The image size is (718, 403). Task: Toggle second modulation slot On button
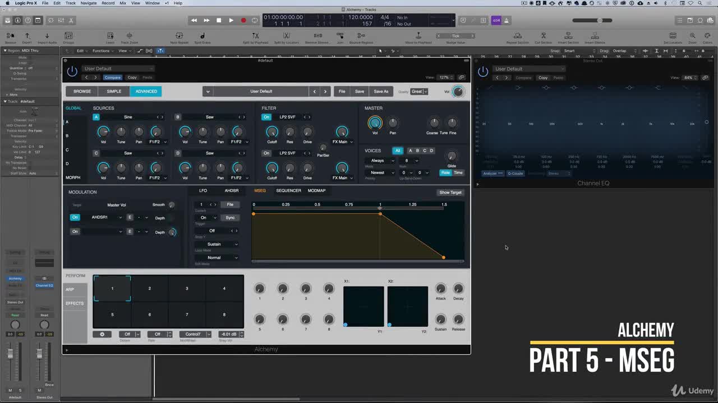pos(75,231)
